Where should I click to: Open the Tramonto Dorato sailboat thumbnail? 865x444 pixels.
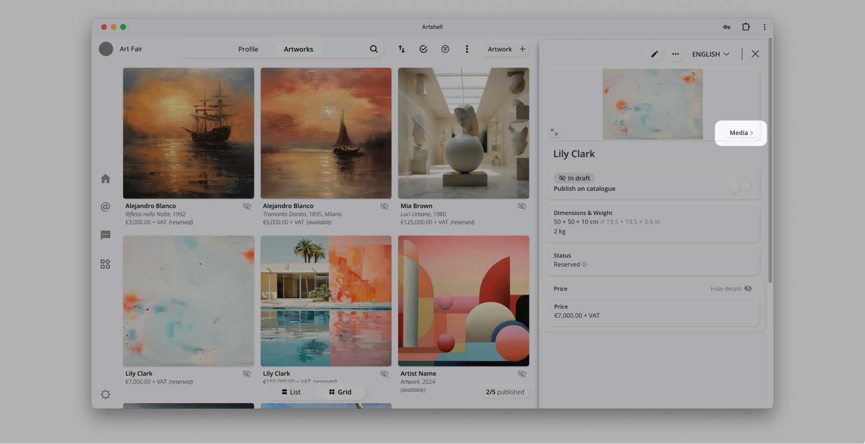(326, 133)
